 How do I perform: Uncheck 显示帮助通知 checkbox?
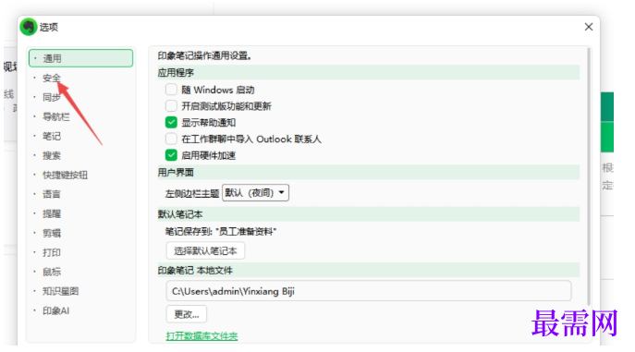pos(171,122)
